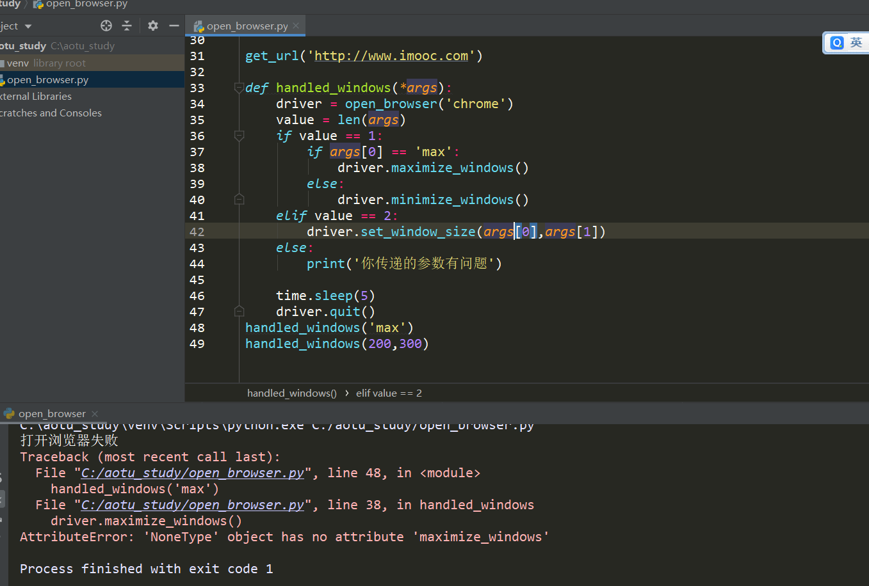Screen dimensions: 869x586
Task: Click the AttributeError message in console
Action: tap(284, 537)
